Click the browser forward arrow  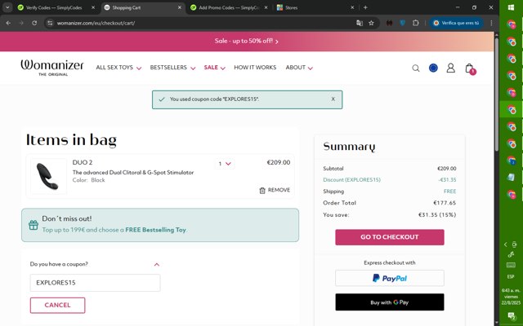pyautogui.click(x=21, y=23)
